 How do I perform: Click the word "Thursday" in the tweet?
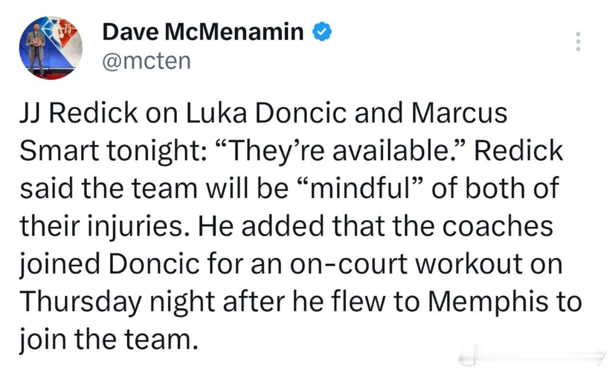[x=80, y=301]
